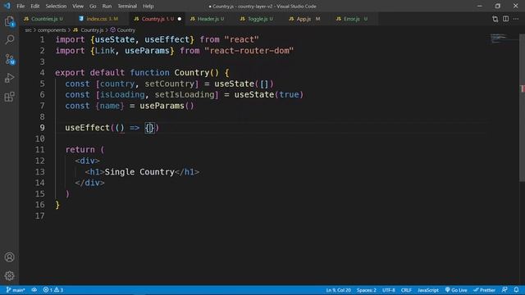Click the eye icon in status bar
The height and width of the screenshot is (295, 525).
tap(34, 290)
